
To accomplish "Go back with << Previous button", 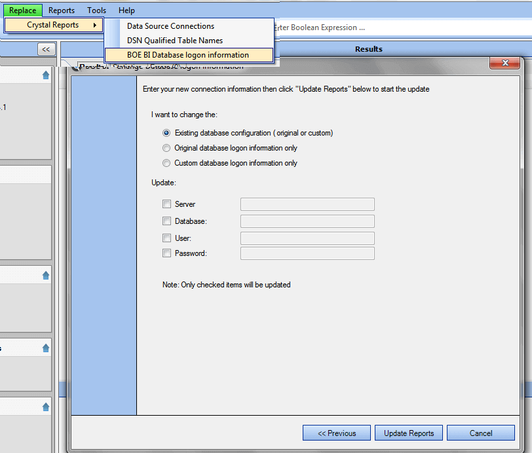I will [336, 433].
